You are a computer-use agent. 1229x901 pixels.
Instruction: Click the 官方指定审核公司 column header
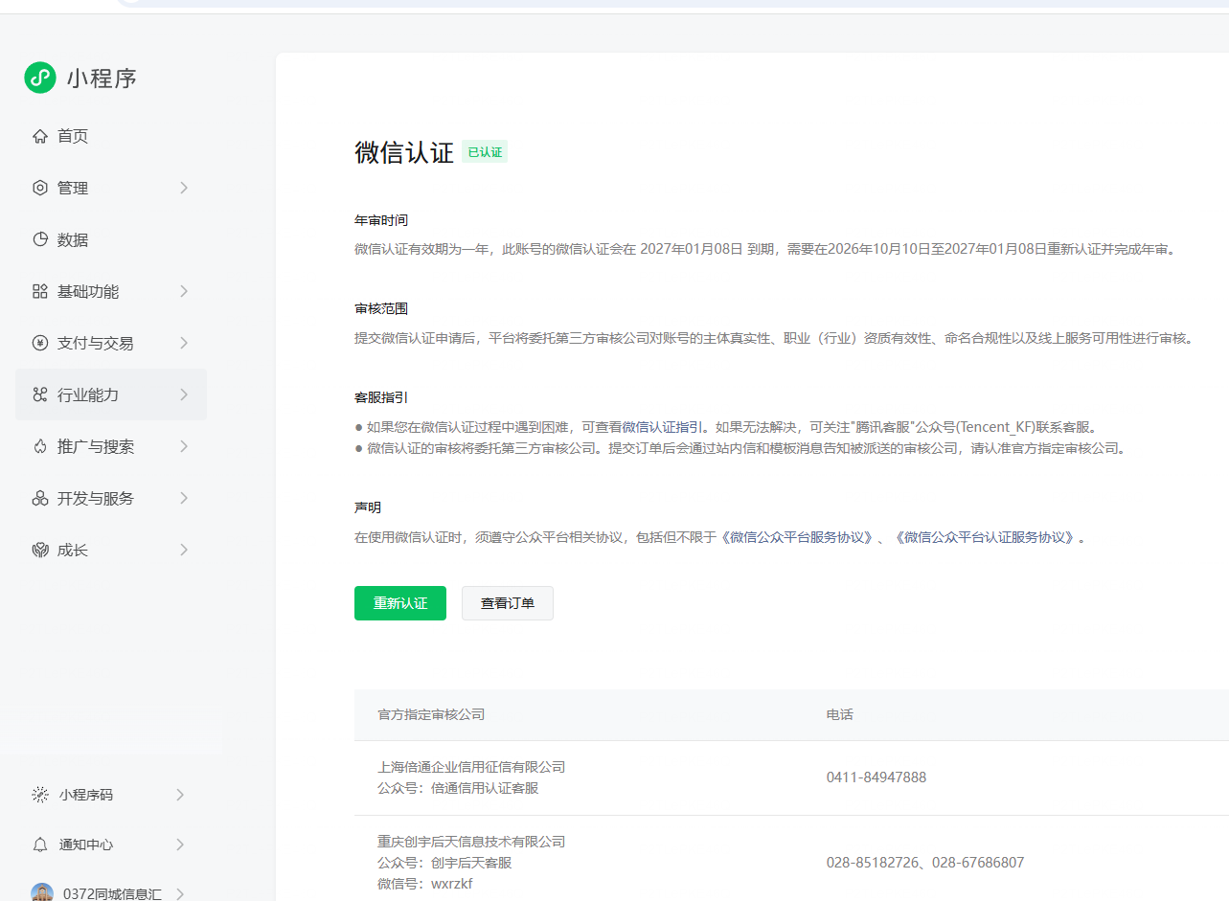tap(431, 714)
